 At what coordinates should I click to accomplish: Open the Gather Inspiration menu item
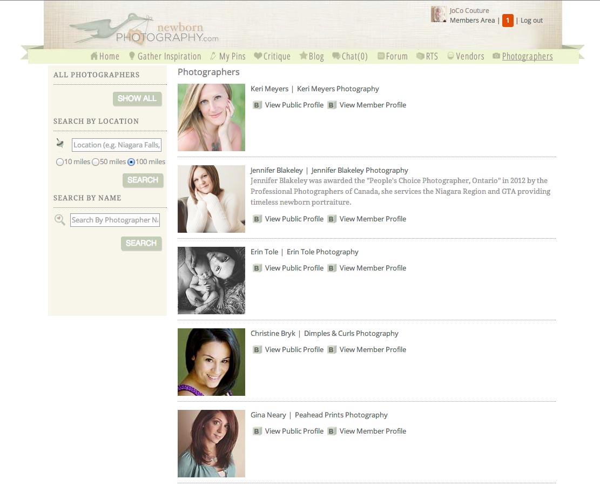pyautogui.click(x=164, y=56)
